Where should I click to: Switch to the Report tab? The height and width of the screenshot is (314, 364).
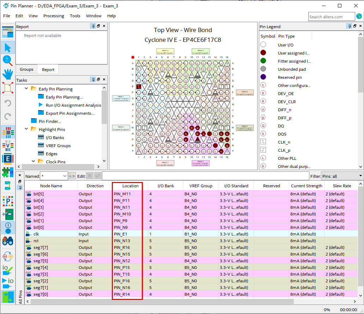coord(48,69)
